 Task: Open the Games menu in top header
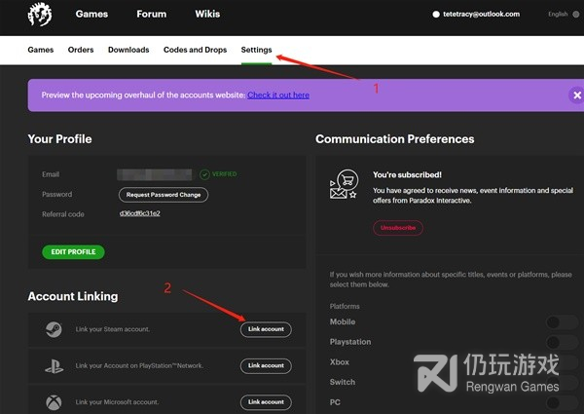click(x=91, y=15)
